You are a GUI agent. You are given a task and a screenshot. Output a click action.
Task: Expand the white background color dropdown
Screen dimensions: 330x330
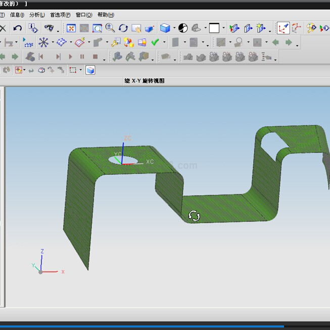click(x=224, y=28)
